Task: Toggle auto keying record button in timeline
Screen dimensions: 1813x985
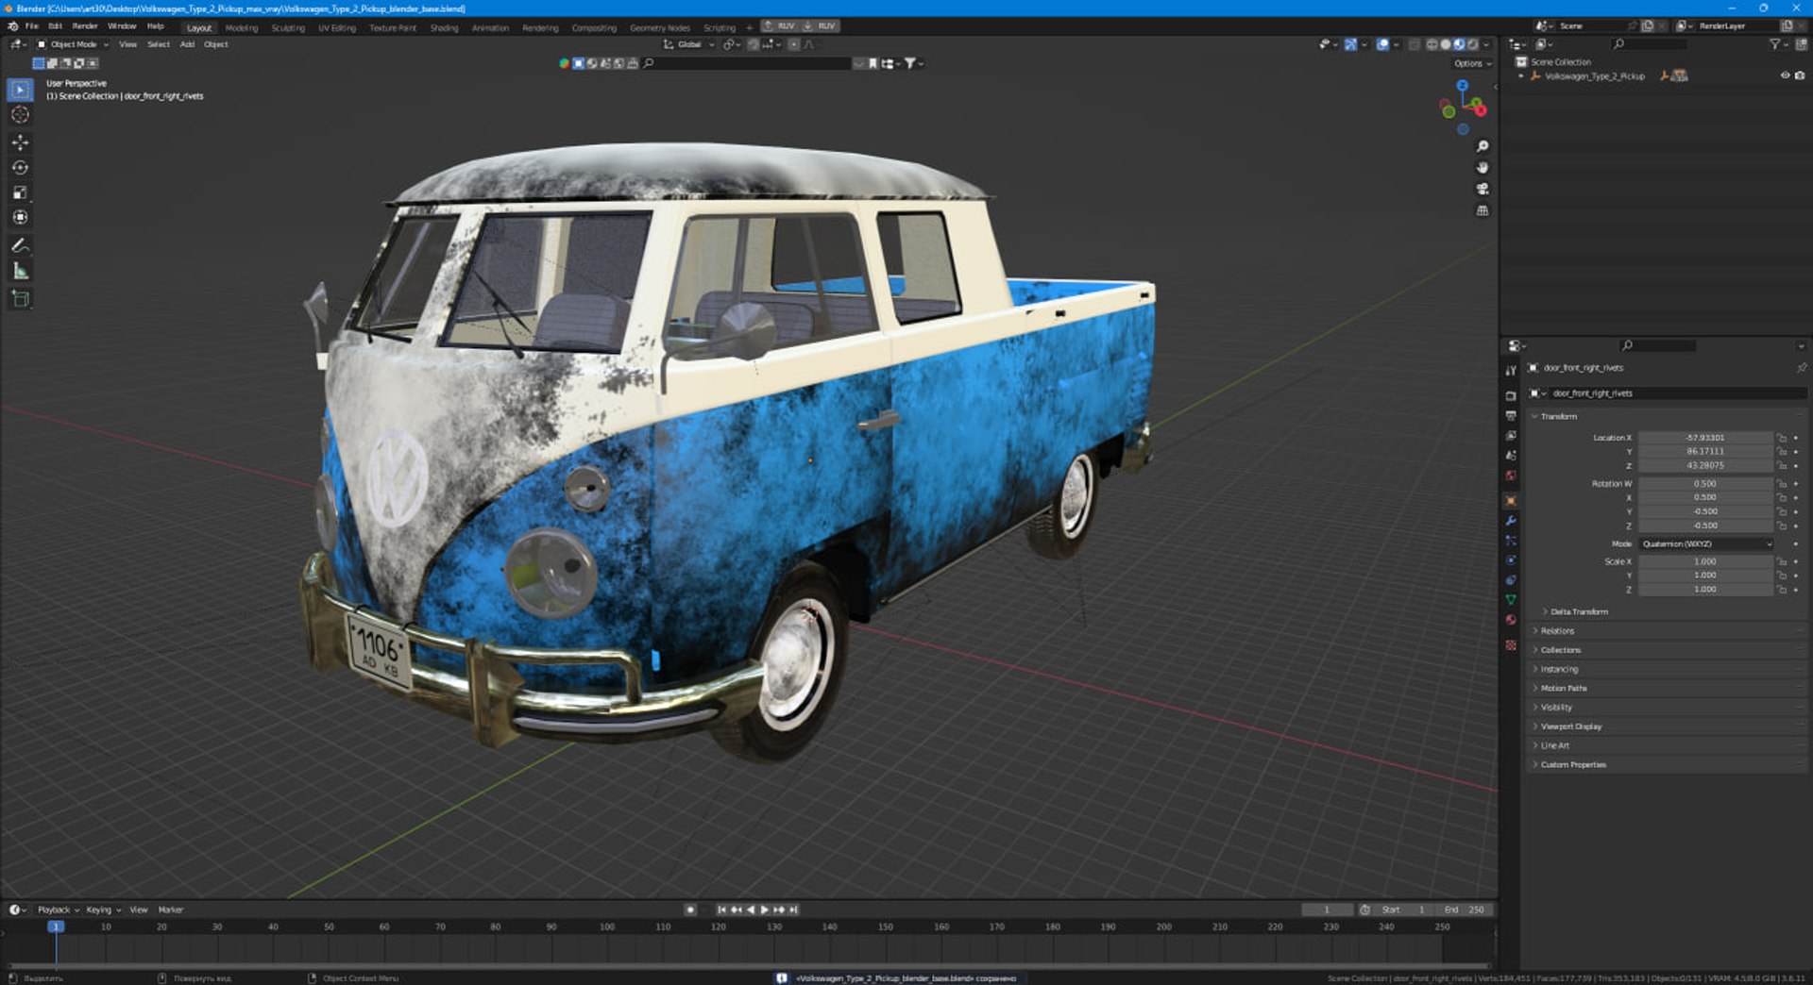Action: [690, 910]
